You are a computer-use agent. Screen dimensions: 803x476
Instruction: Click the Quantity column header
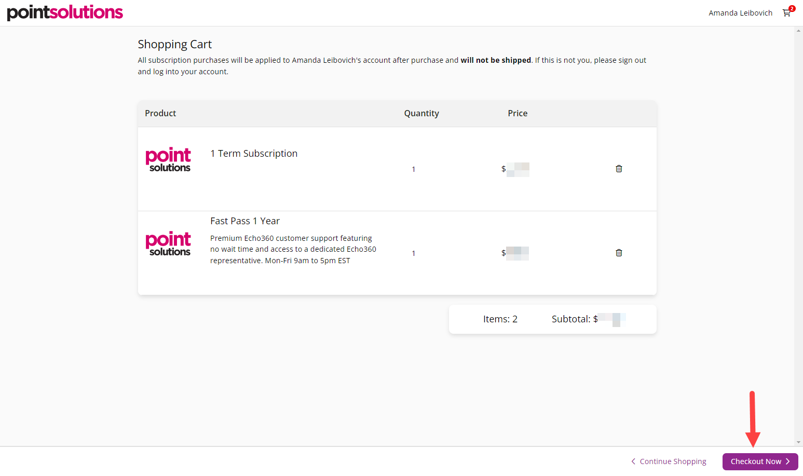pos(421,113)
